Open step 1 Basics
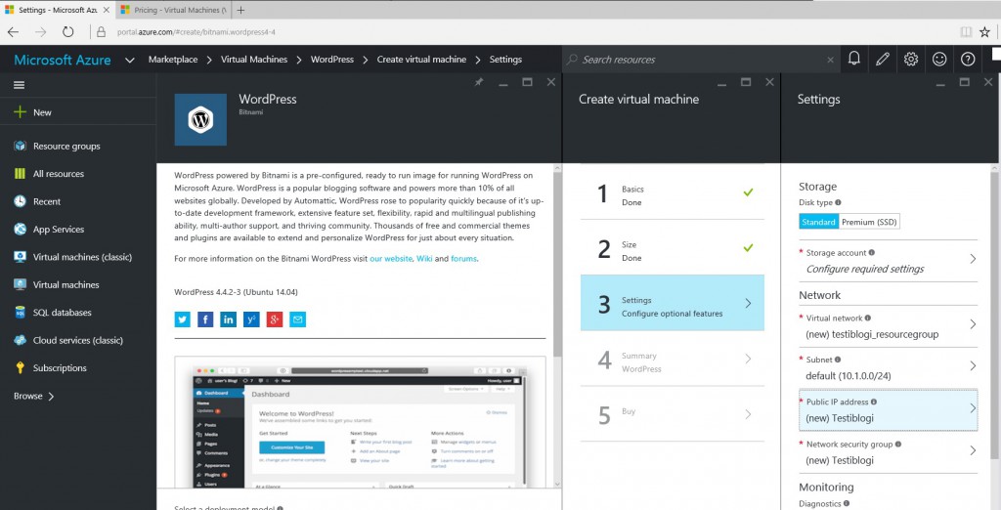Viewport: 1001px width, 510px height. 673,192
